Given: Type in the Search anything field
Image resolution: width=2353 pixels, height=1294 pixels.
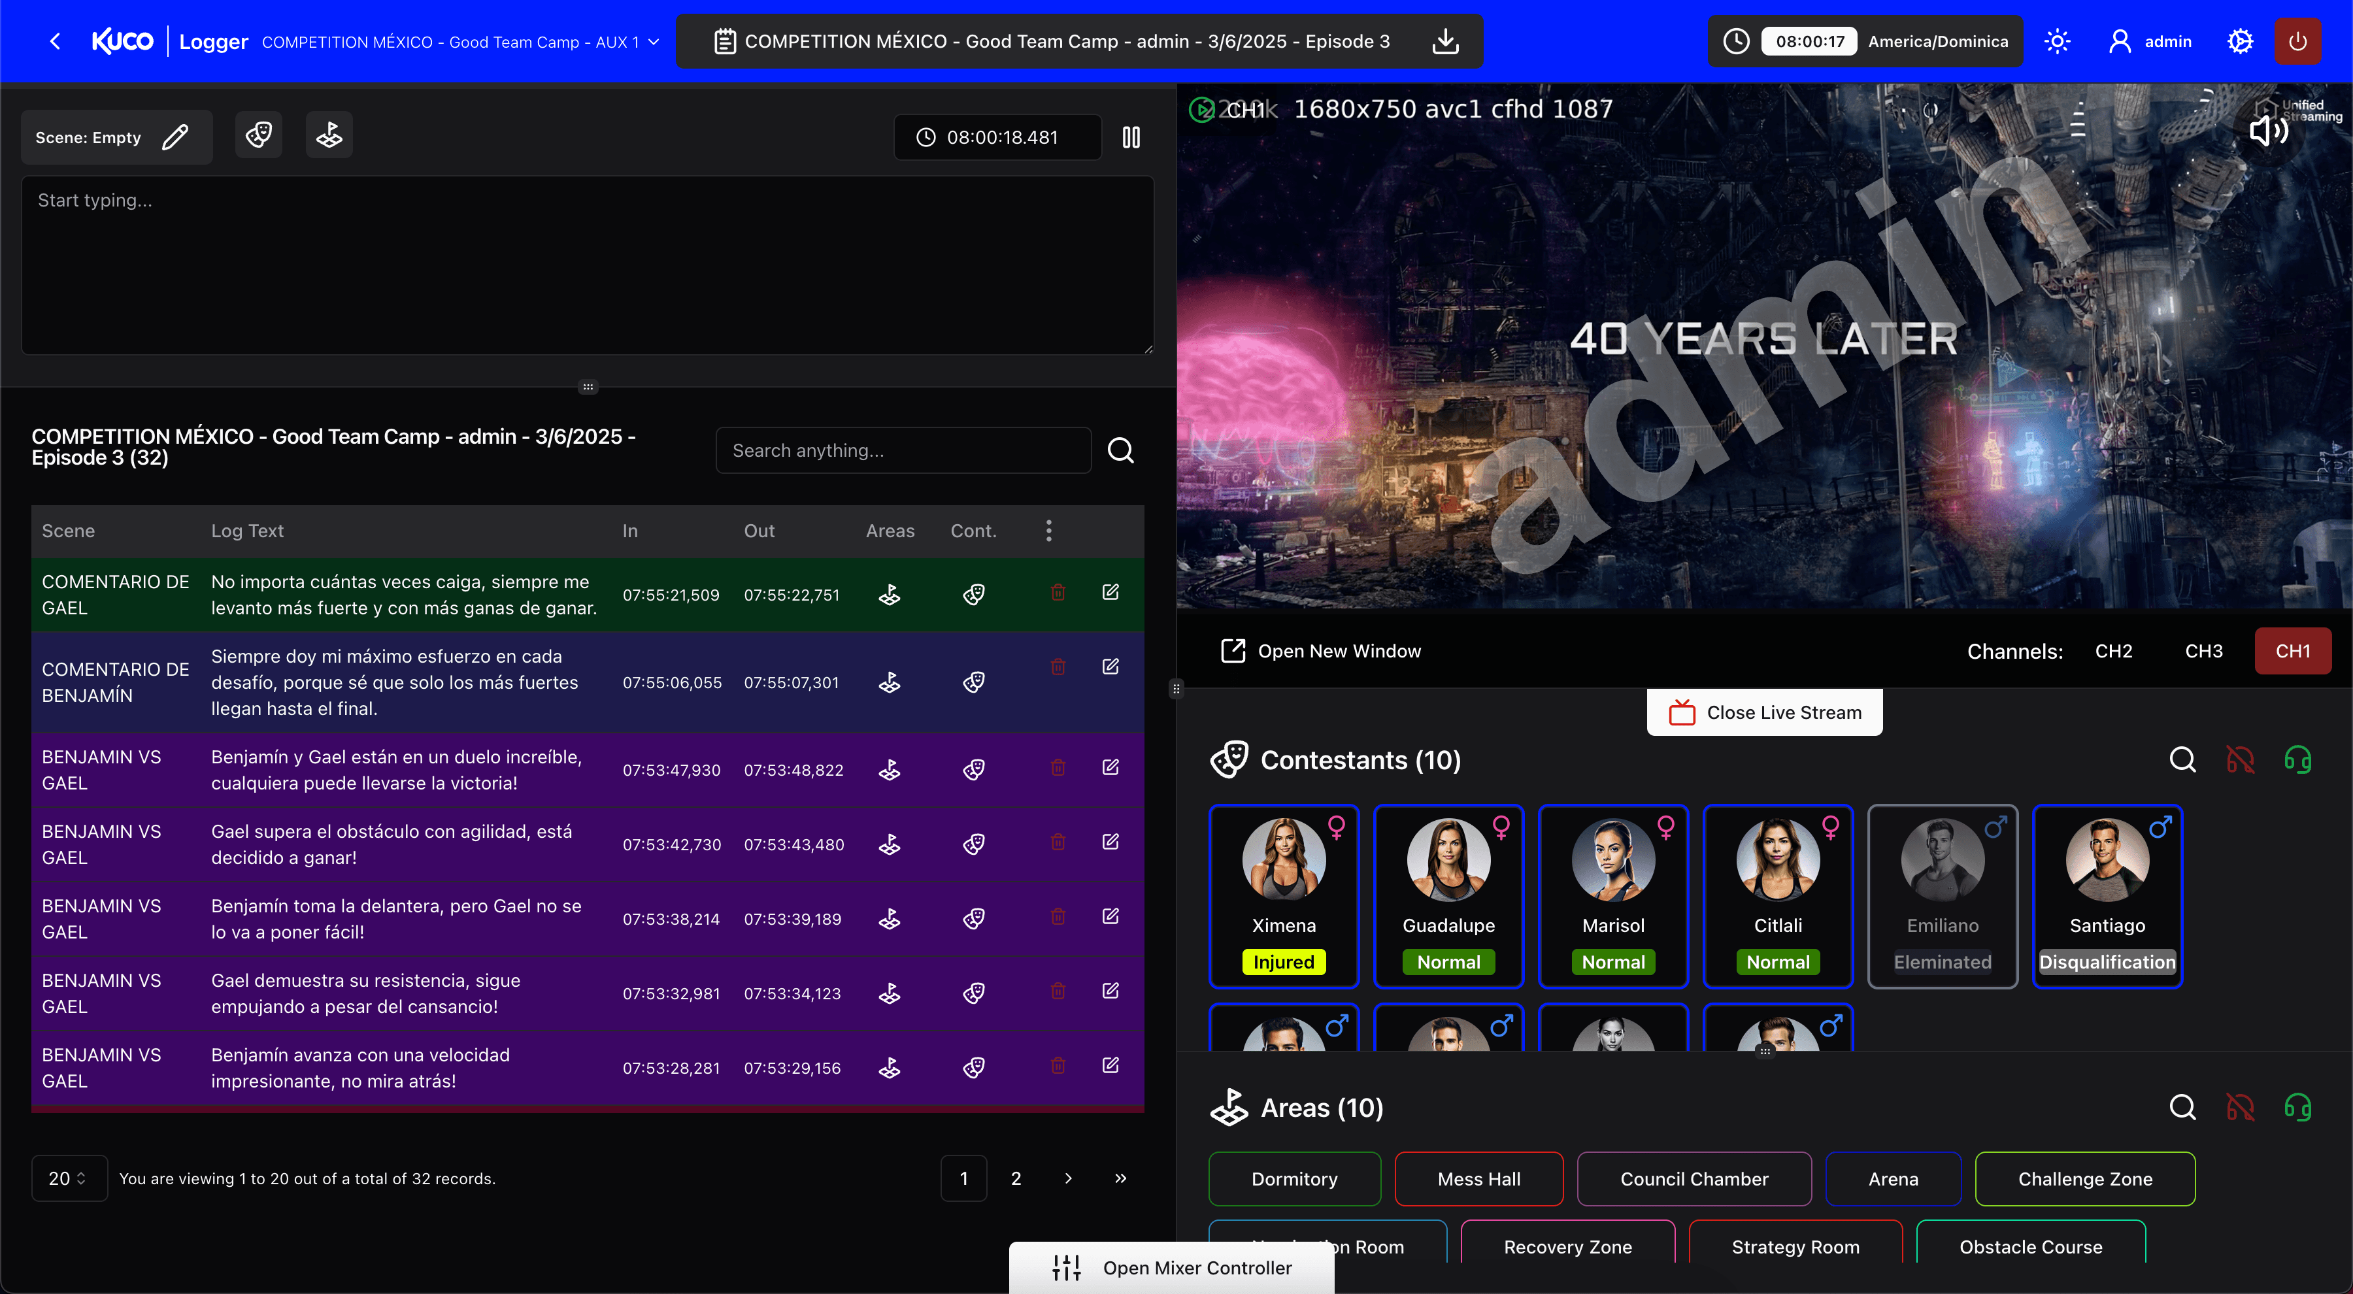Looking at the screenshot, I should (x=903, y=449).
